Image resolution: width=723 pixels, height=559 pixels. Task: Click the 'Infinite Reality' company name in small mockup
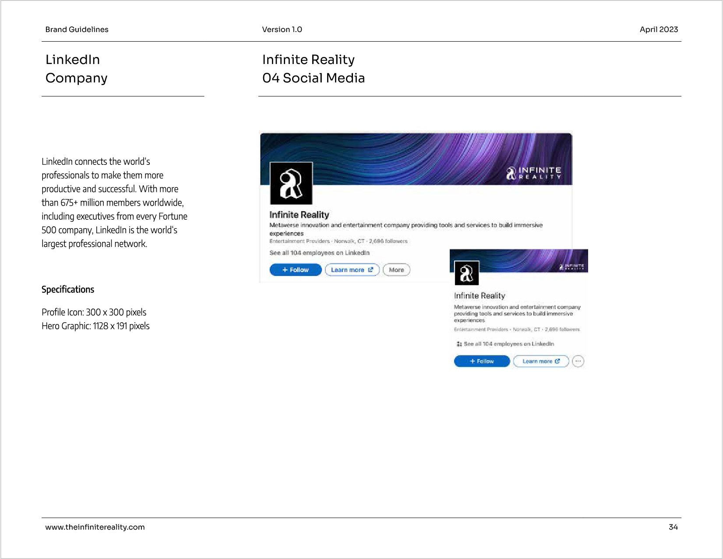pyautogui.click(x=480, y=296)
